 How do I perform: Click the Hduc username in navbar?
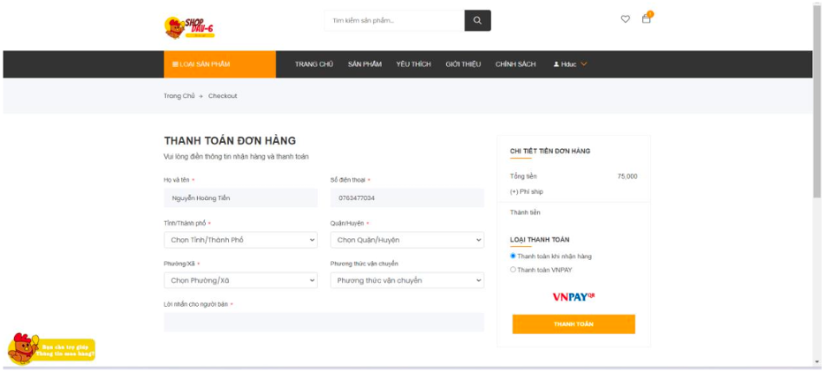[569, 64]
